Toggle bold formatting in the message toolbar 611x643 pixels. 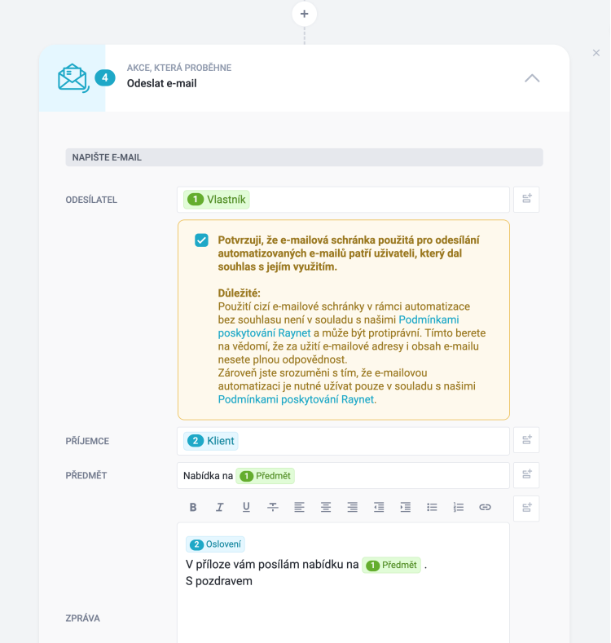[193, 507]
